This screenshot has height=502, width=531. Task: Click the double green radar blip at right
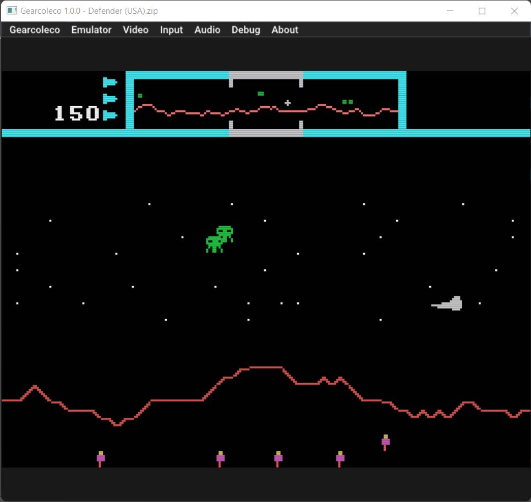[x=347, y=102]
